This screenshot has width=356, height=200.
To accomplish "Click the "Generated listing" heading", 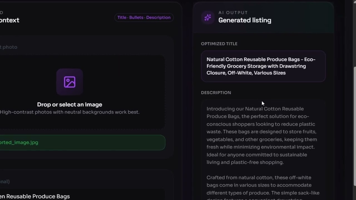I will click(x=244, y=20).
